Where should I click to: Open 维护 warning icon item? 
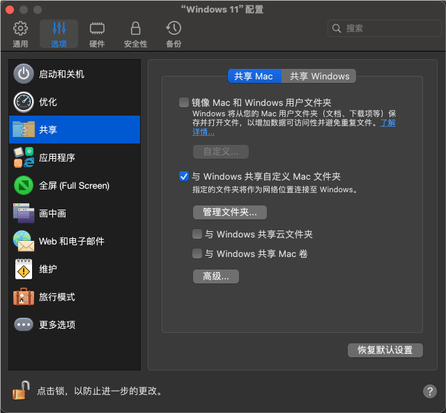pos(24,269)
